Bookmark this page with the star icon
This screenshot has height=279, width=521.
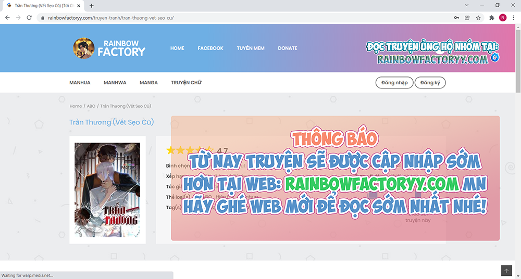478,17
